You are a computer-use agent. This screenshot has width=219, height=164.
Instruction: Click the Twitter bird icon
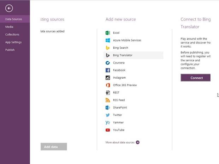(x=108, y=115)
